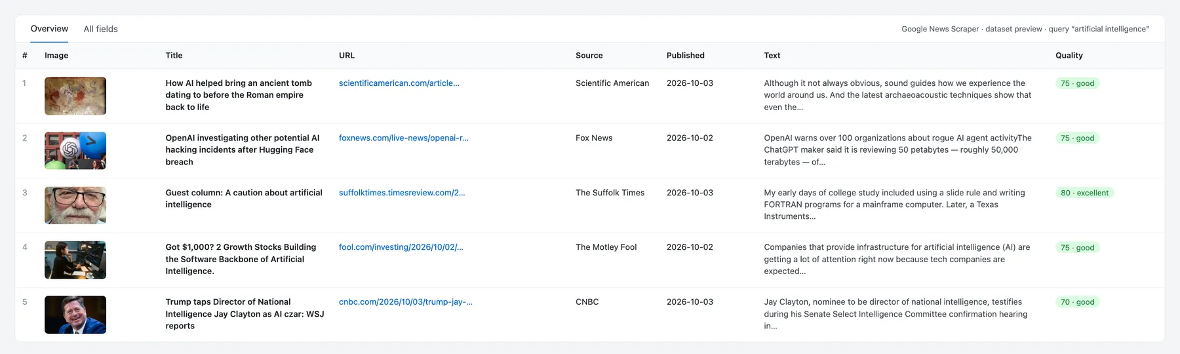1180x354 pixels.
Task: Click the # column header
Action: 25,56
